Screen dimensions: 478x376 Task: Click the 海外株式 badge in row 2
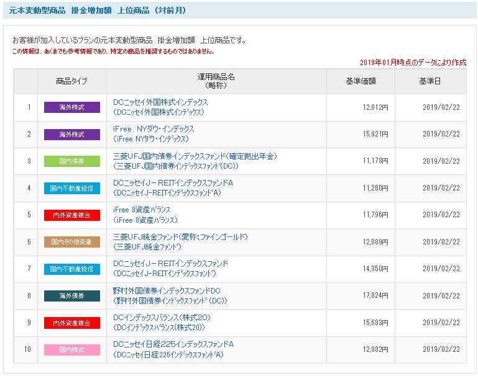(x=72, y=135)
